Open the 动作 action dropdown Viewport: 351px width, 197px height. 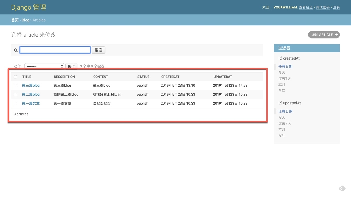(44, 66)
